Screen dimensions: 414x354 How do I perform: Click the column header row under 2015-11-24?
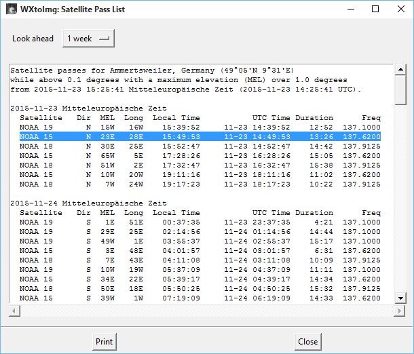point(200,213)
